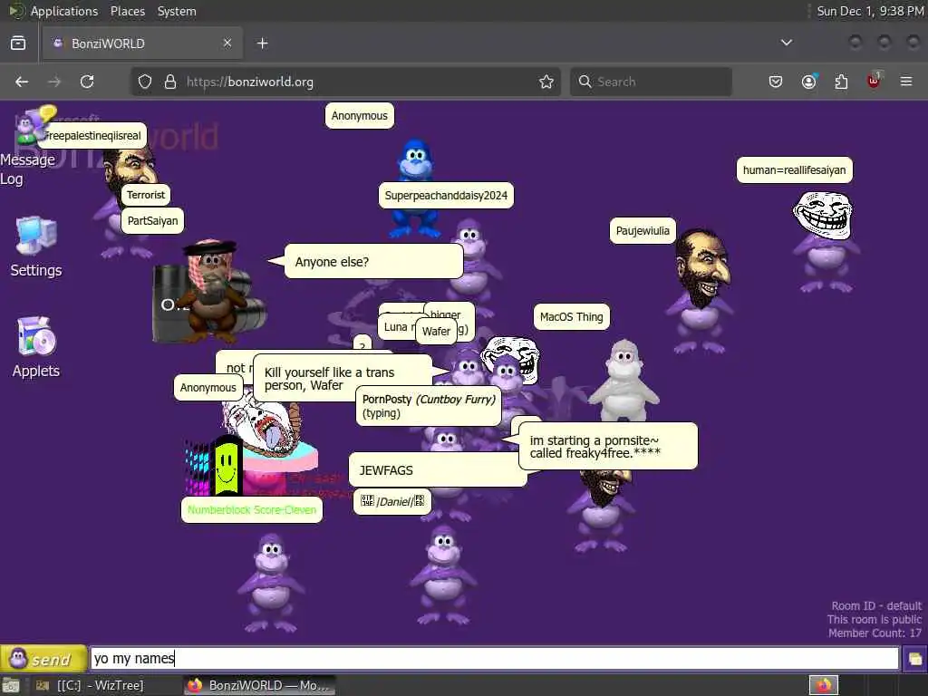Click the red uBlock extension icon

tap(874, 81)
